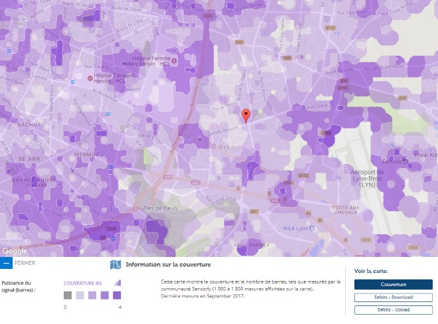Click the red location pin marker
Viewport: 438px width, 324px height.
coord(246,115)
